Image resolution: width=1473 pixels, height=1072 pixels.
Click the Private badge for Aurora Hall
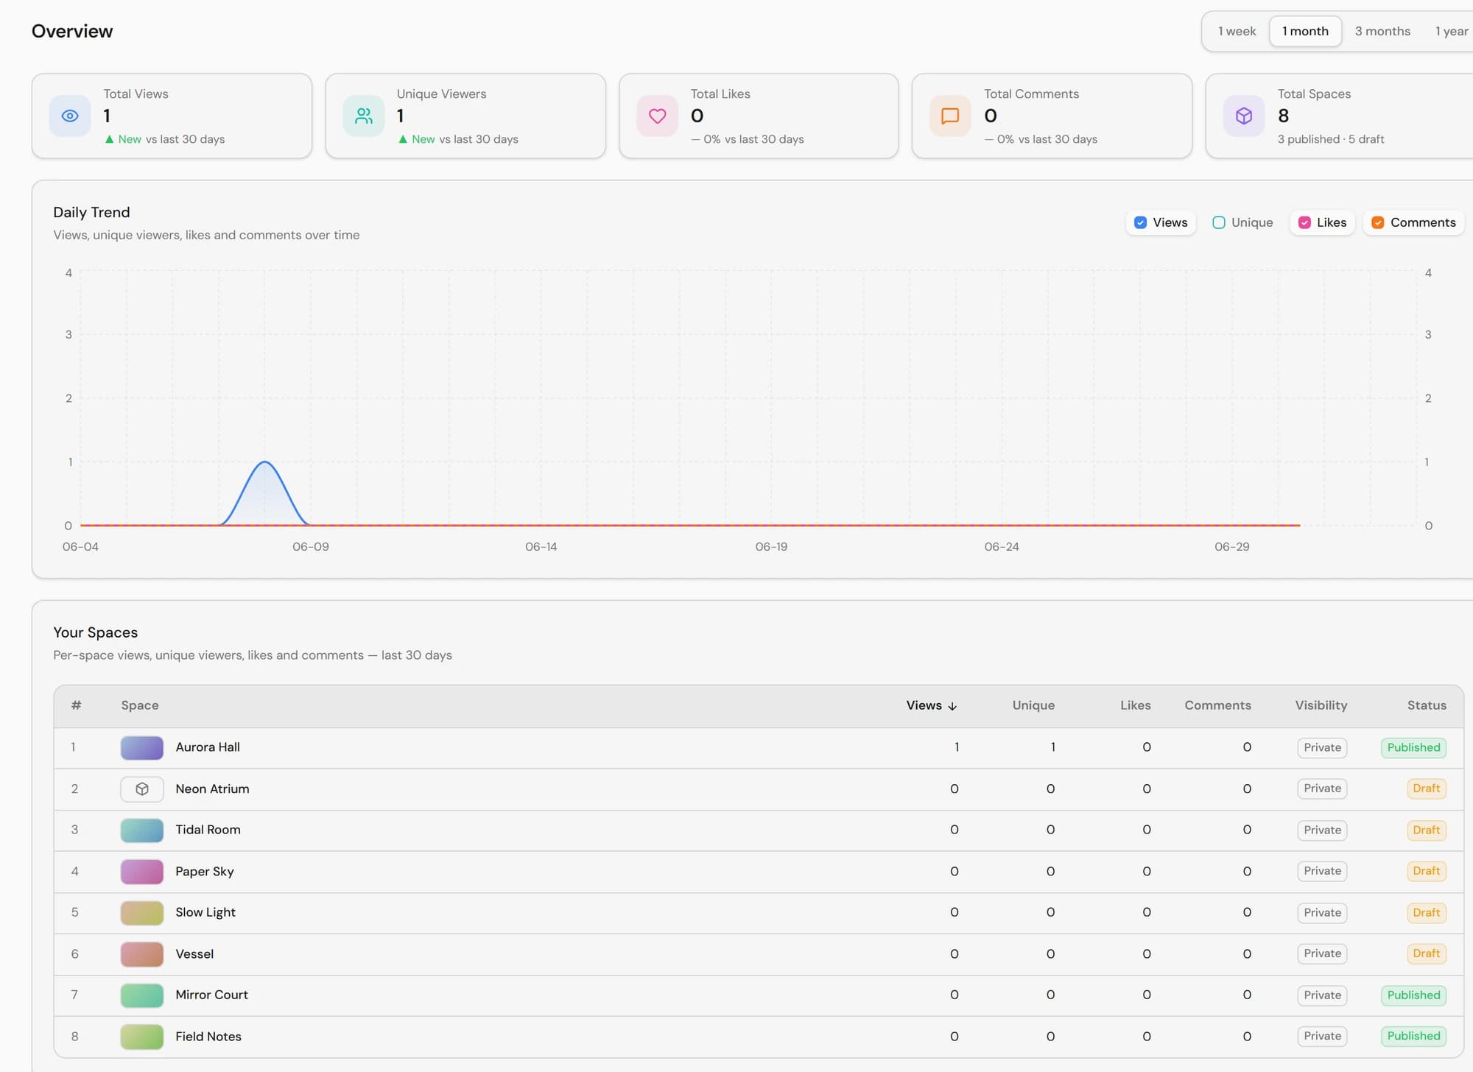coord(1322,748)
